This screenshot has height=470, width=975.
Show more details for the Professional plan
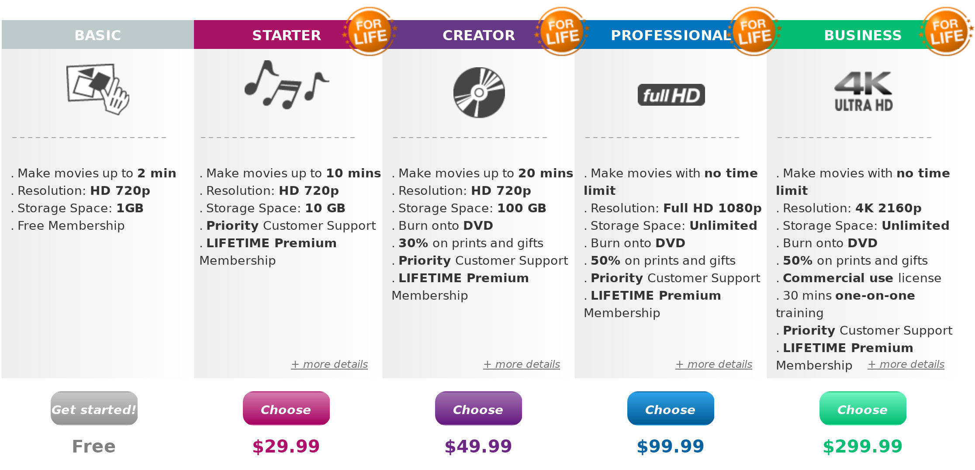pyautogui.click(x=714, y=364)
